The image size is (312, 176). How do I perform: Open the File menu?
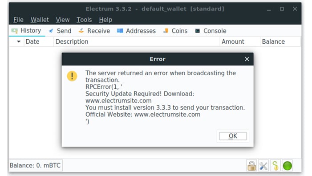coord(18,20)
